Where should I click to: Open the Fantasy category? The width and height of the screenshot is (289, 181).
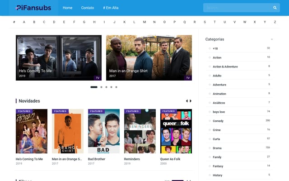tap(218, 166)
